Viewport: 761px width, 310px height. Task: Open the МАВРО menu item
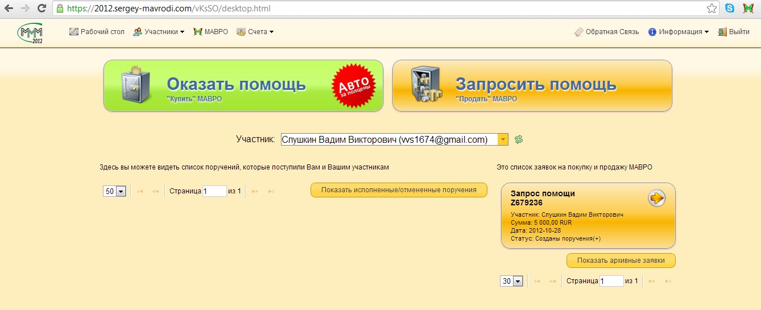coord(210,32)
